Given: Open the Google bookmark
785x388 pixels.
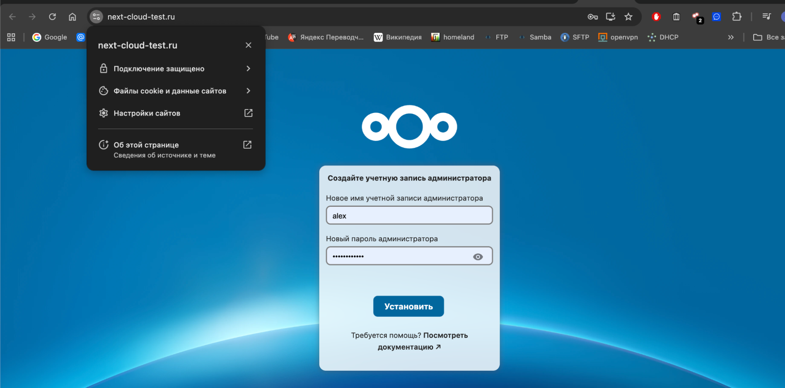Looking at the screenshot, I should pos(49,37).
